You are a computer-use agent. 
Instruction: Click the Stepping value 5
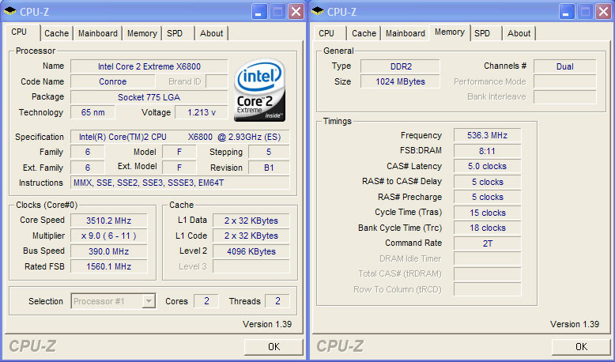click(269, 152)
